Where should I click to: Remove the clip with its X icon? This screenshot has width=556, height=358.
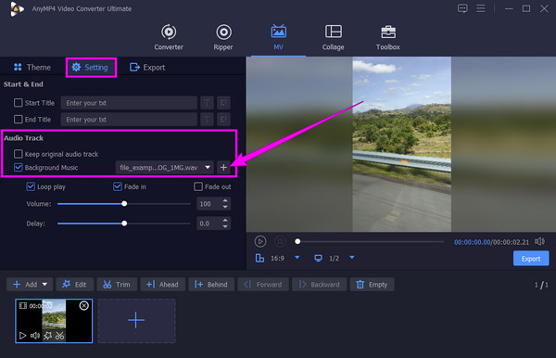point(84,305)
